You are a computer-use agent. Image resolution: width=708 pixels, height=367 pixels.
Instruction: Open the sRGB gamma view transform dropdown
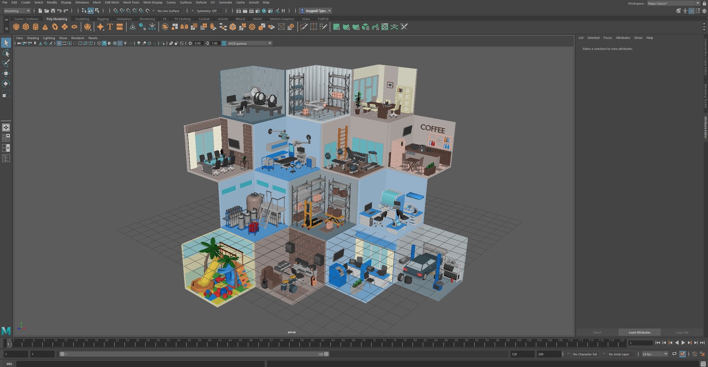250,43
